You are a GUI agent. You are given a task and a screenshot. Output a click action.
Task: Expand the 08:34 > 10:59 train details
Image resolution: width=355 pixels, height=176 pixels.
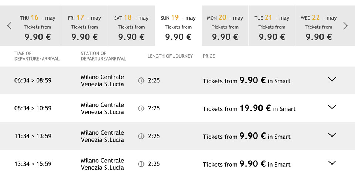click(332, 107)
